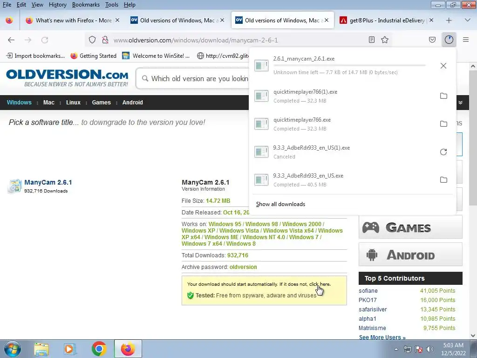Open the Bookmarks menu
Image resolution: width=477 pixels, height=358 pixels.
pyautogui.click(x=86, y=5)
